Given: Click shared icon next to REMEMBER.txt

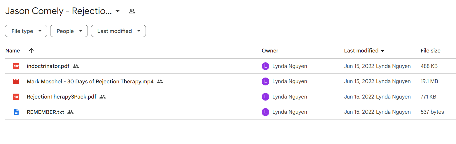Looking at the screenshot, I should 70,112.
